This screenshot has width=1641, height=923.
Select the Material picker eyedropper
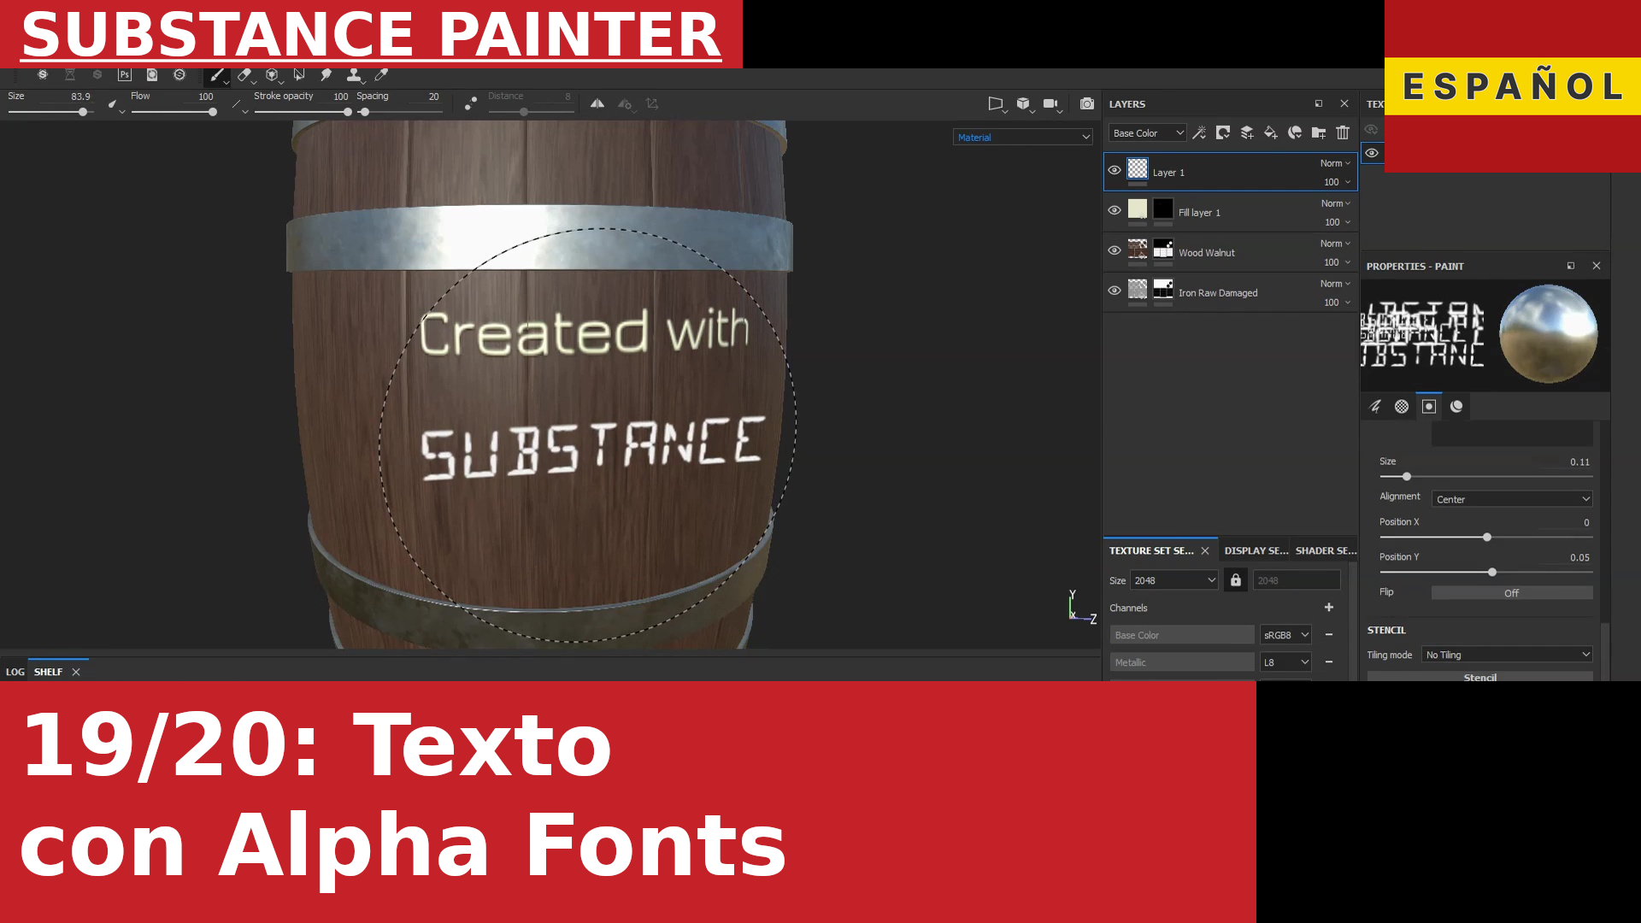point(381,75)
